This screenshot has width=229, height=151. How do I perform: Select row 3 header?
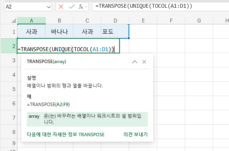click(x=9, y=60)
